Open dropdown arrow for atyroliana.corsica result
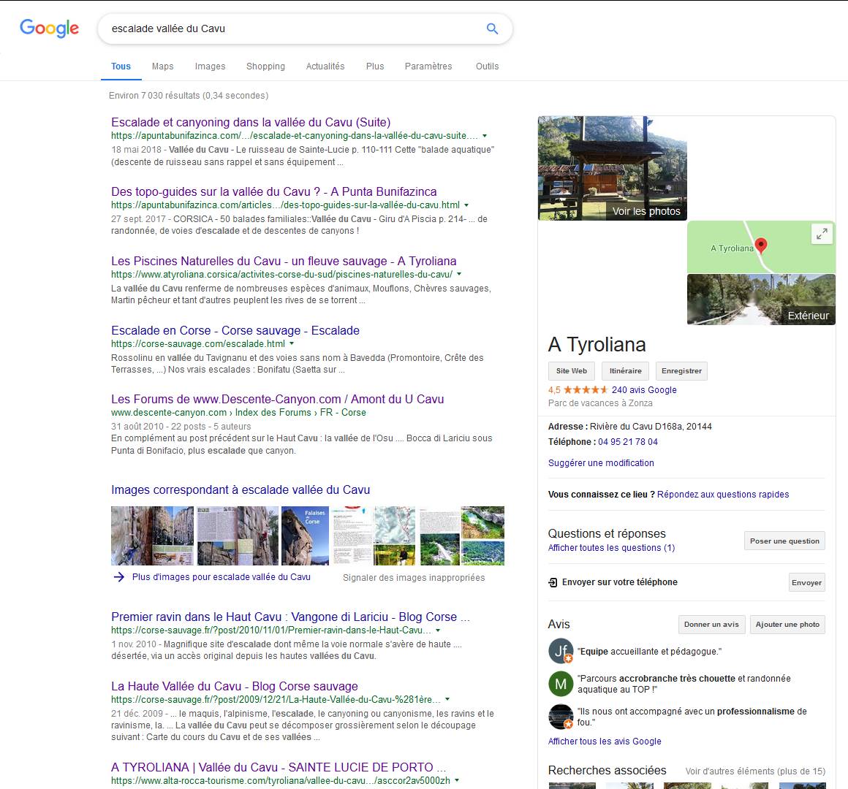 pos(459,275)
